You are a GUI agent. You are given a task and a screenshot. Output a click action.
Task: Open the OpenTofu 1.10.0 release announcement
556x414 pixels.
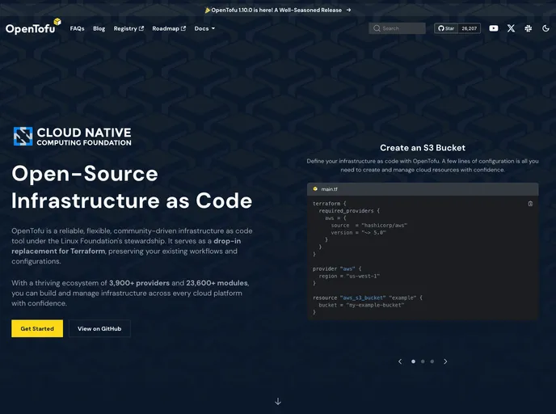coord(278,10)
